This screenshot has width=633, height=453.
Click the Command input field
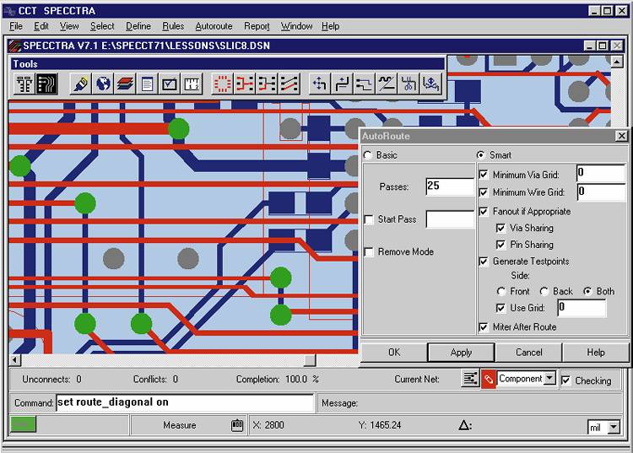(185, 402)
